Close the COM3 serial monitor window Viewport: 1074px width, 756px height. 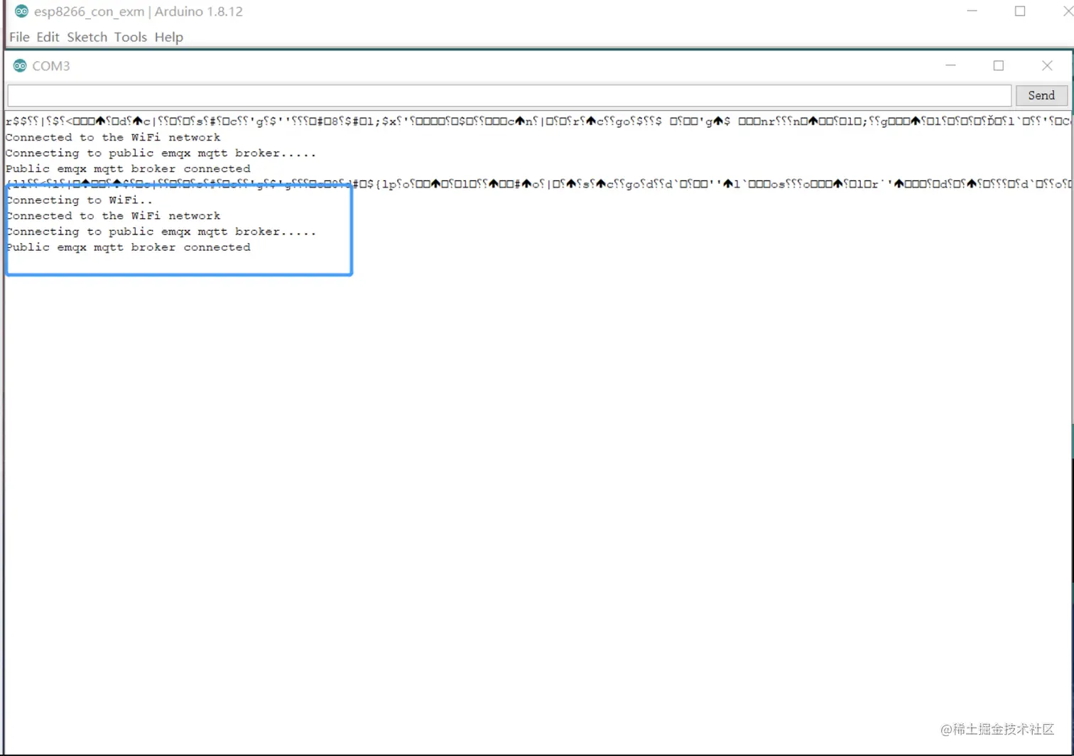pyautogui.click(x=1047, y=65)
